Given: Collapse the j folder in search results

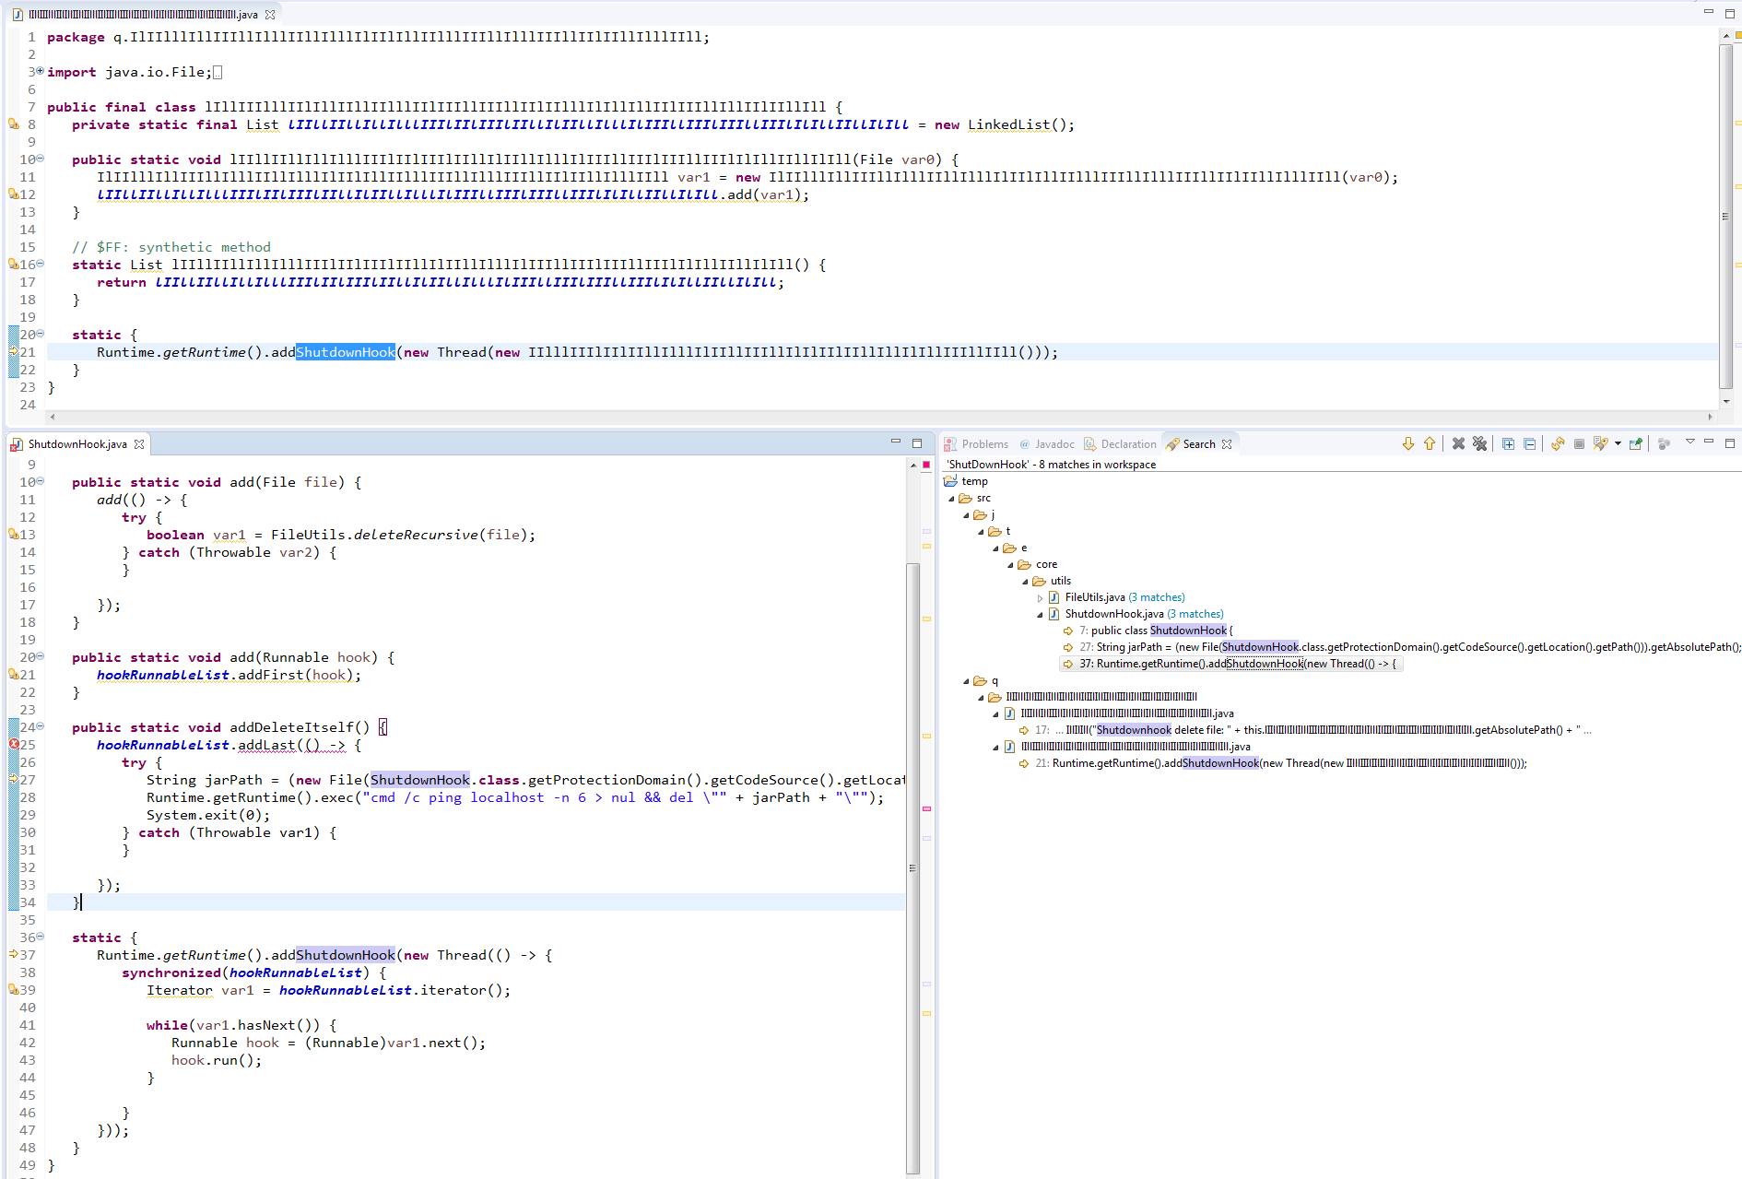Looking at the screenshot, I should (966, 515).
